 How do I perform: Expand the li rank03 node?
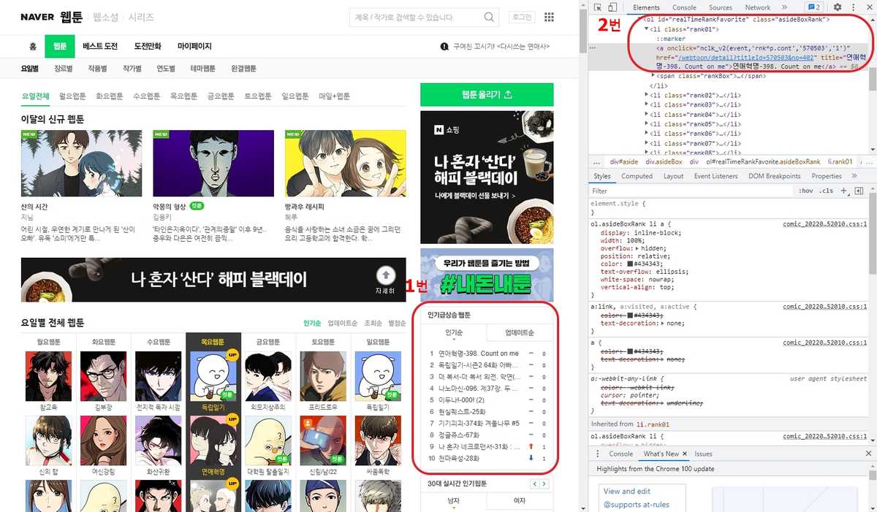click(x=647, y=105)
